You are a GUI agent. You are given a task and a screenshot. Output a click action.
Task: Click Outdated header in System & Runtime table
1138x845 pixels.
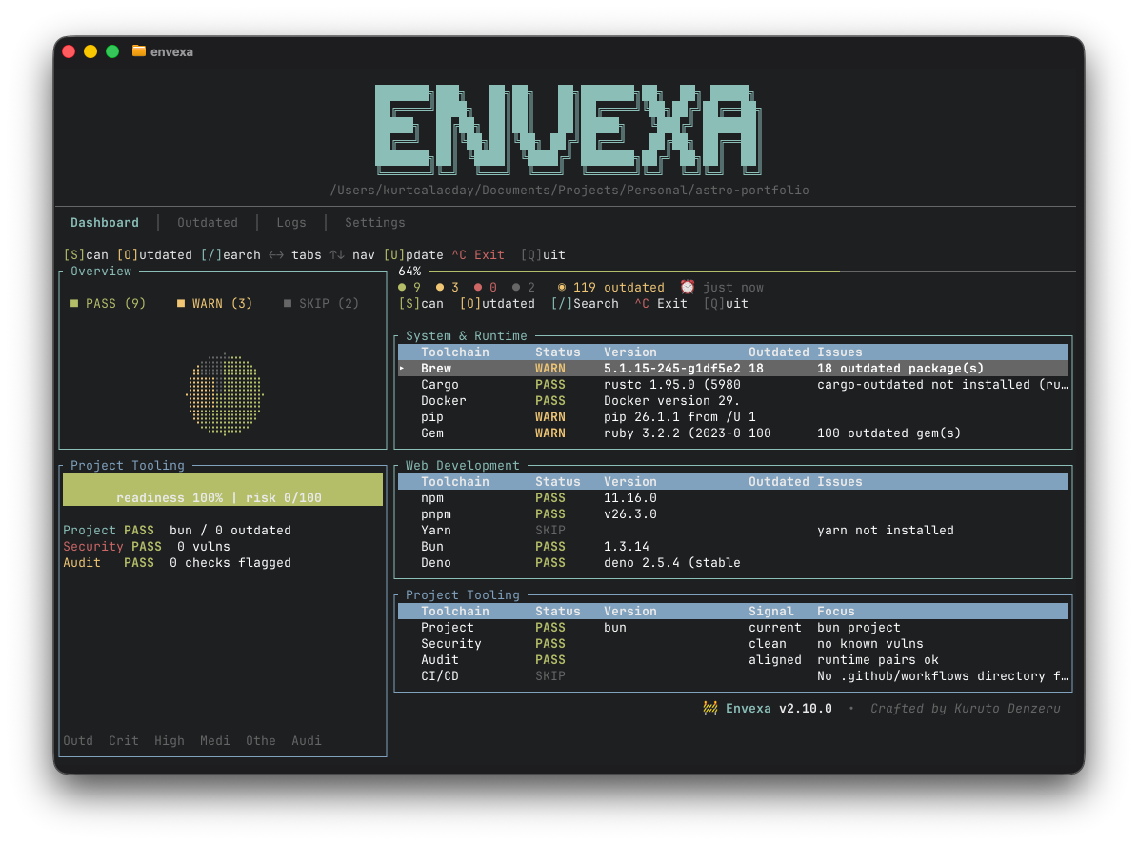click(x=779, y=352)
